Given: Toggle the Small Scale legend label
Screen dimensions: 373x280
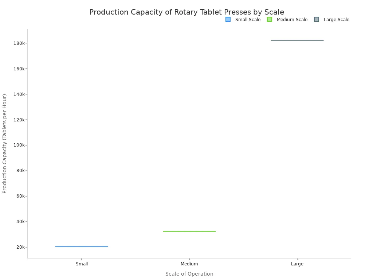Looking at the screenshot, I should [x=248, y=20].
